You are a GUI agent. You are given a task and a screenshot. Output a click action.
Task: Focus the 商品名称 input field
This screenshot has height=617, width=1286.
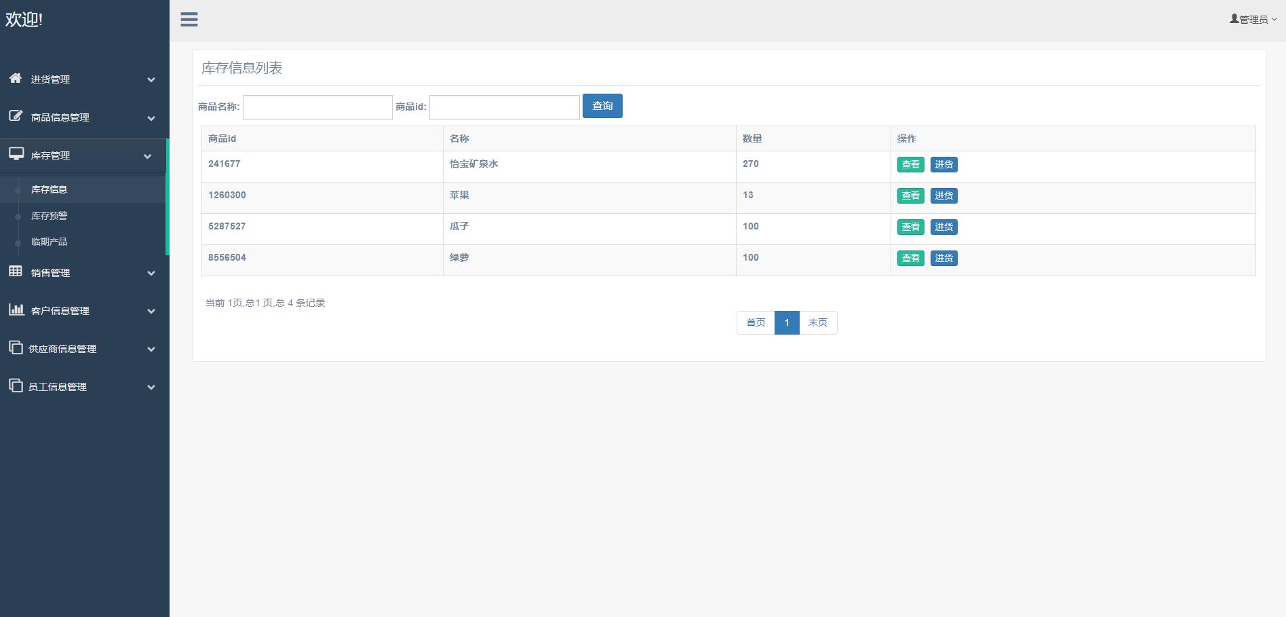point(317,107)
